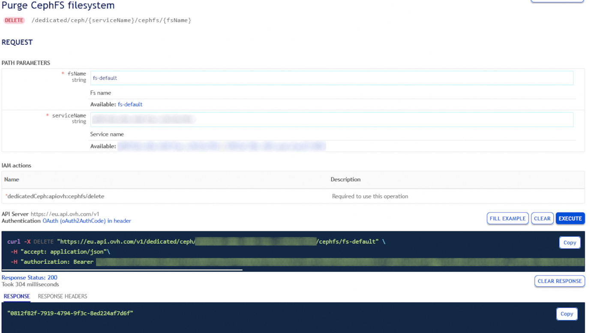Viewport: 600px width, 333px height.
Task: Select the RESPONSE tab
Action: [x=17, y=296]
